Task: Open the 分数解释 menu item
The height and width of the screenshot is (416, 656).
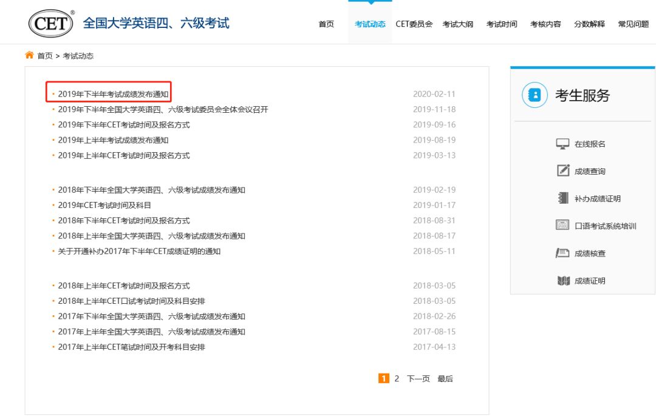Action: click(x=589, y=24)
